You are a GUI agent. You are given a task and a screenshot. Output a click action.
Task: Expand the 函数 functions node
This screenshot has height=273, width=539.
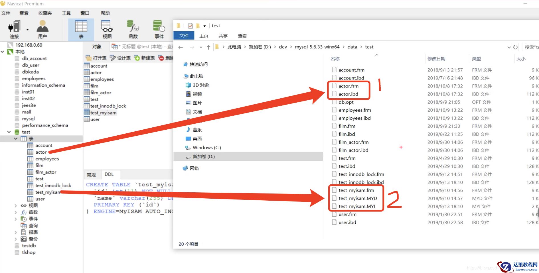(16, 212)
